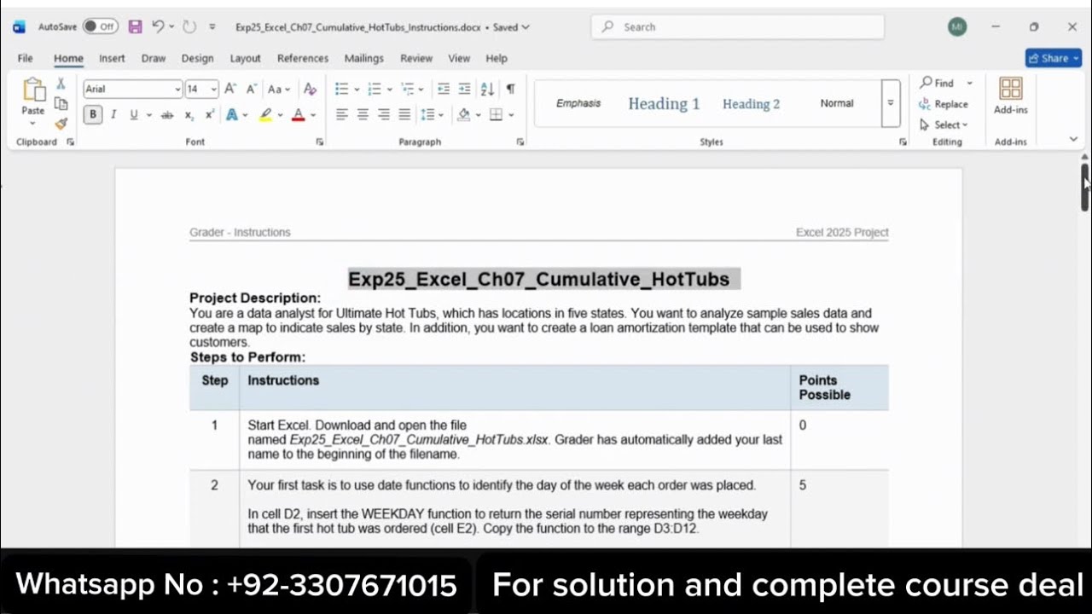Toggle show paragraph marks pilcrow
The image size is (1092, 614).
510,89
